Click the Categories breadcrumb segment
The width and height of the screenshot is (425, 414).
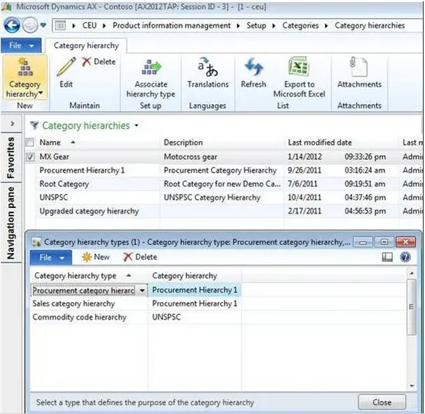[300, 26]
